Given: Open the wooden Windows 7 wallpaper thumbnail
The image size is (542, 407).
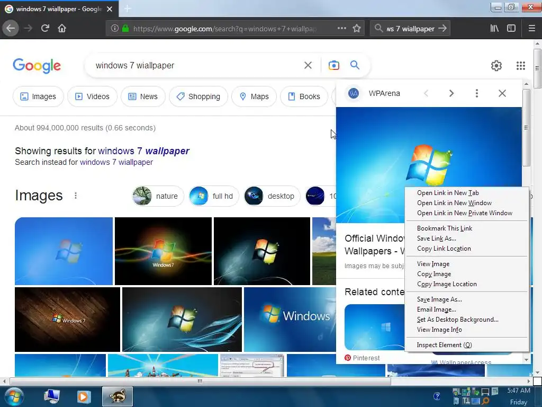Looking at the screenshot, I should 67,320.
